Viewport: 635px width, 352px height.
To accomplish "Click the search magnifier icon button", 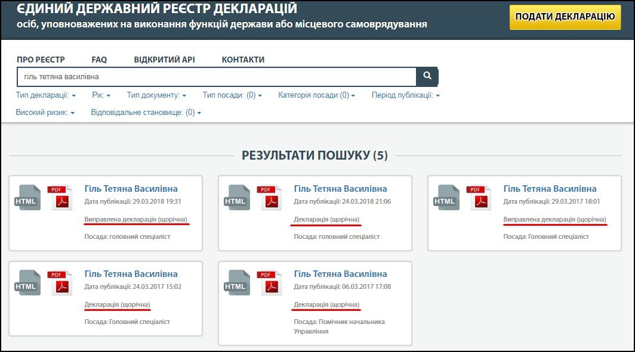I will tap(427, 76).
